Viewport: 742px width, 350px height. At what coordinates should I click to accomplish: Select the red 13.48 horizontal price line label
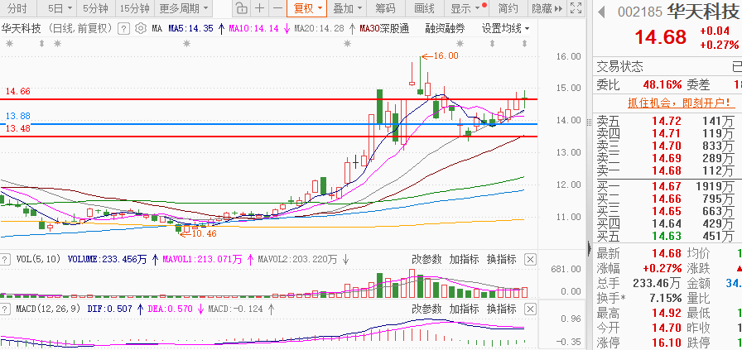tap(17, 128)
